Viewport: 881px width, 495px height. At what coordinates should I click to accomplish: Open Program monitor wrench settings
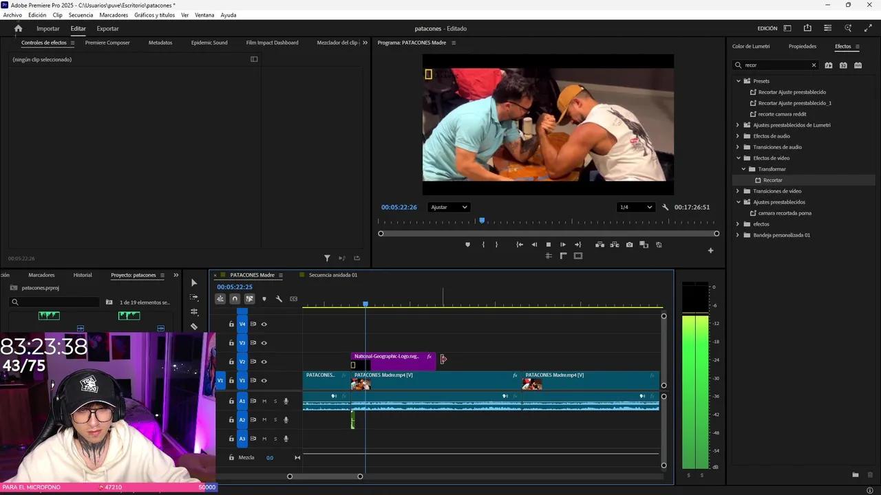665,207
